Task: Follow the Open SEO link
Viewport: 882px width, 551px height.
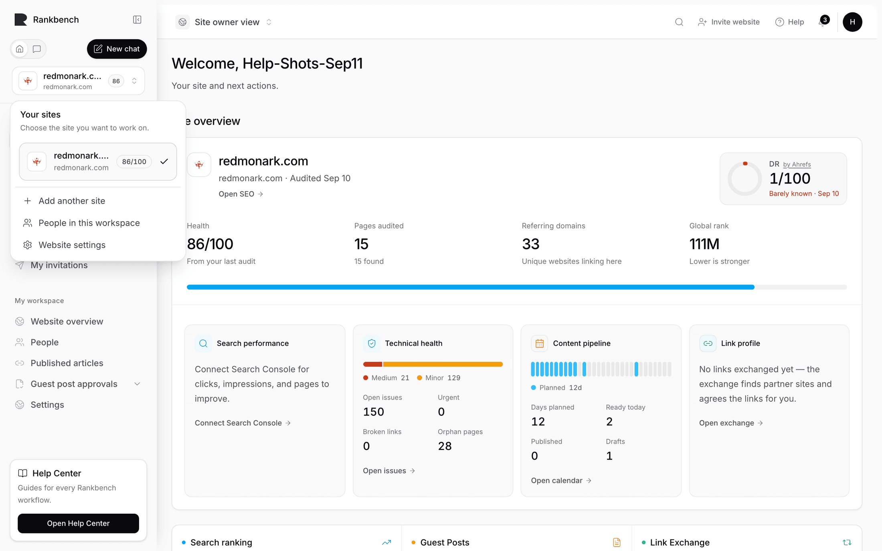Action: pos(241,194)
